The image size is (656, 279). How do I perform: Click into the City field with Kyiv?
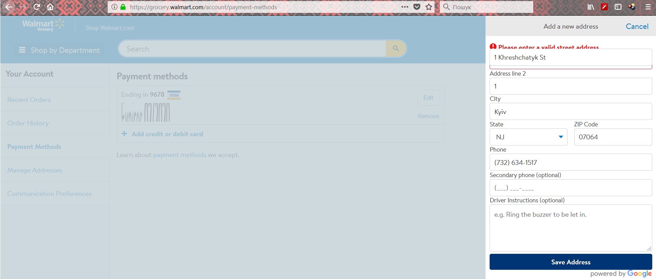571,112
